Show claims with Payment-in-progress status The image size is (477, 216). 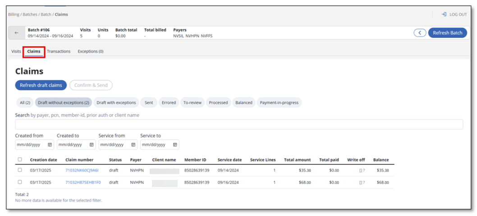(x=279, y=103)
